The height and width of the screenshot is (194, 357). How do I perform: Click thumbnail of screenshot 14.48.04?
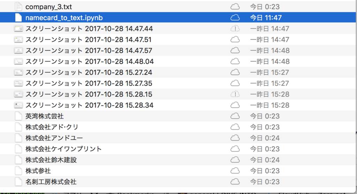point(18,61)
